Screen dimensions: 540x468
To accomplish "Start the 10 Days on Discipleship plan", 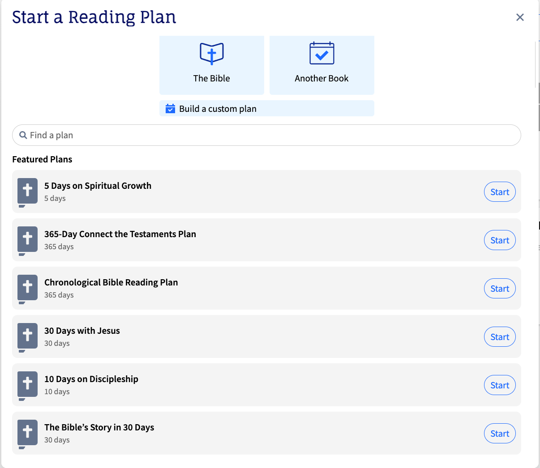I will click(500, 385).
